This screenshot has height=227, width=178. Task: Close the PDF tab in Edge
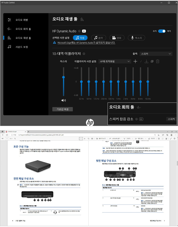point(25,132)
